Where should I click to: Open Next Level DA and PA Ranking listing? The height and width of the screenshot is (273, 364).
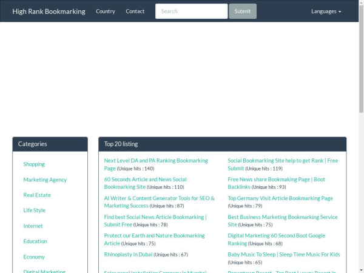point(155,161)
